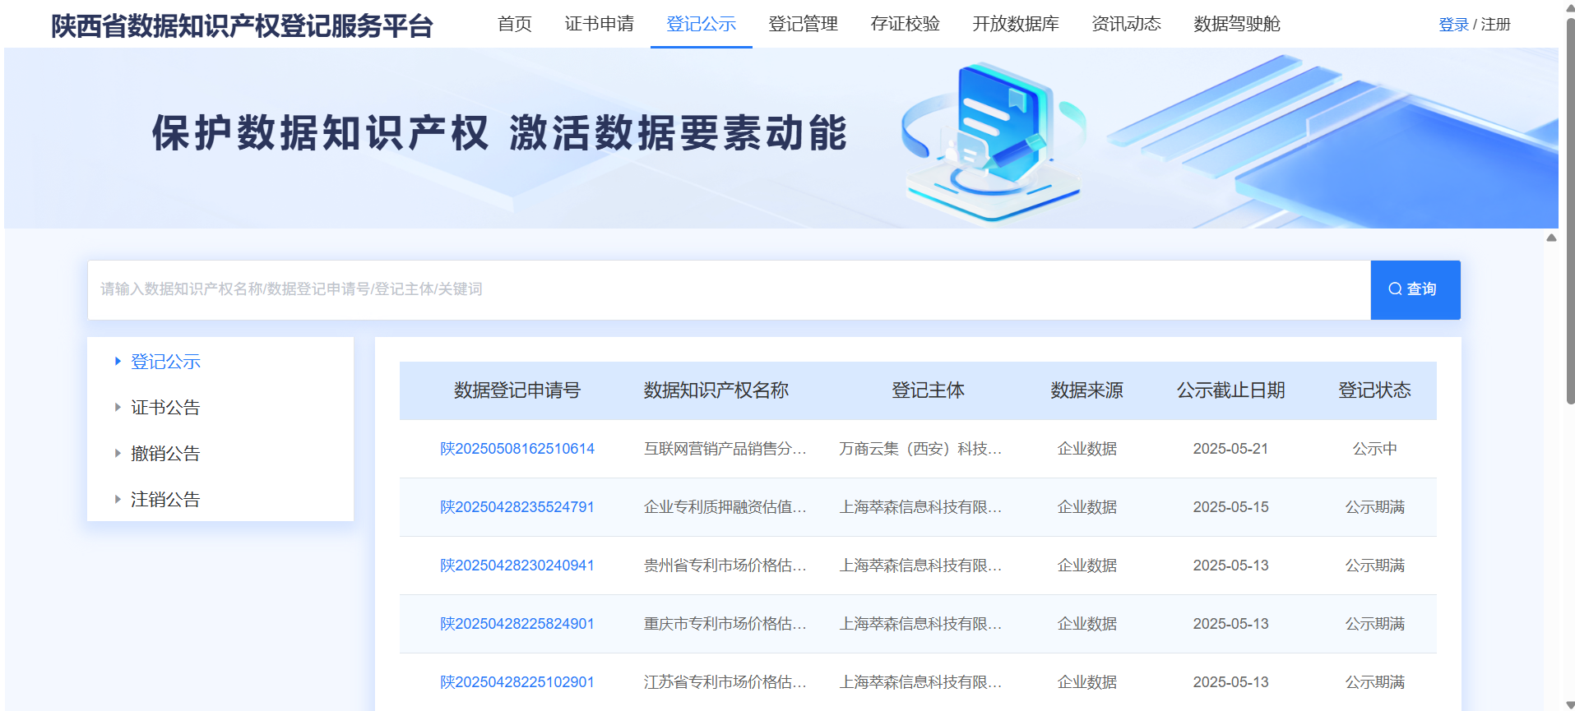The height and width of the screenshot is (711, 1575).
Task: Click the 2025-05-21 deadline cell
Action: (x=1231, y=449)
